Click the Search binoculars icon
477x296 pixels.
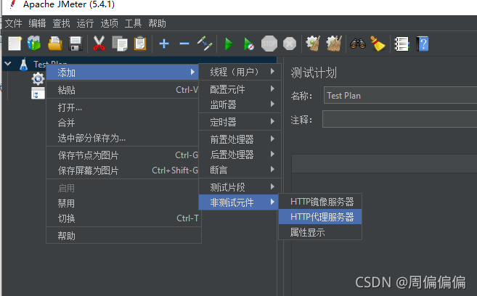point(358,44)
